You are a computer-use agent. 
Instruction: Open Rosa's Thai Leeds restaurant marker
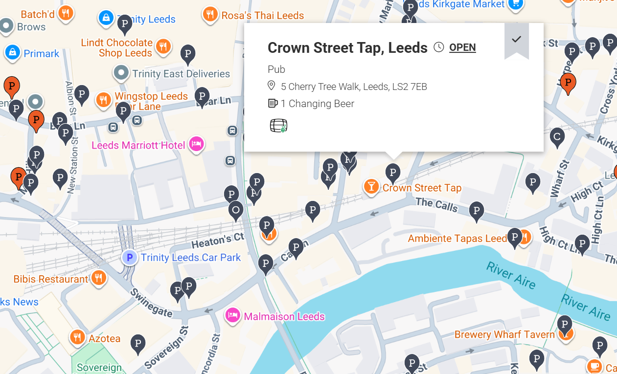pyautogui.click(x=210, y=14)
